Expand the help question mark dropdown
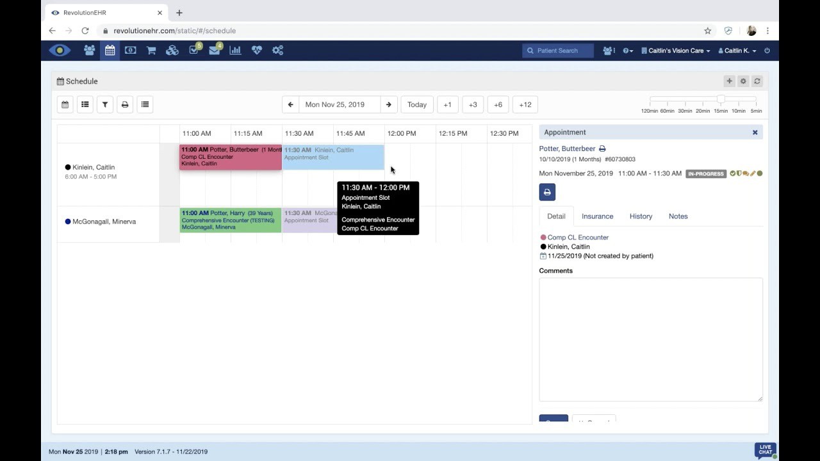 (x=628, y=51)
